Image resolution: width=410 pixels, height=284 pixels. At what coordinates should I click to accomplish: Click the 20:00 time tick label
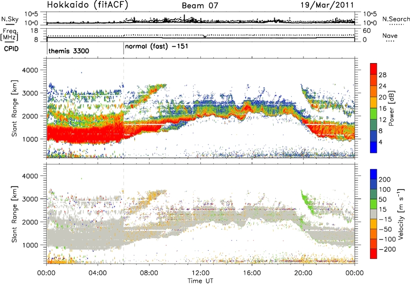(x=303, y=273)
